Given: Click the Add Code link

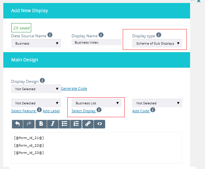Looking at the screenshot, I should click(x=141, y=111).
